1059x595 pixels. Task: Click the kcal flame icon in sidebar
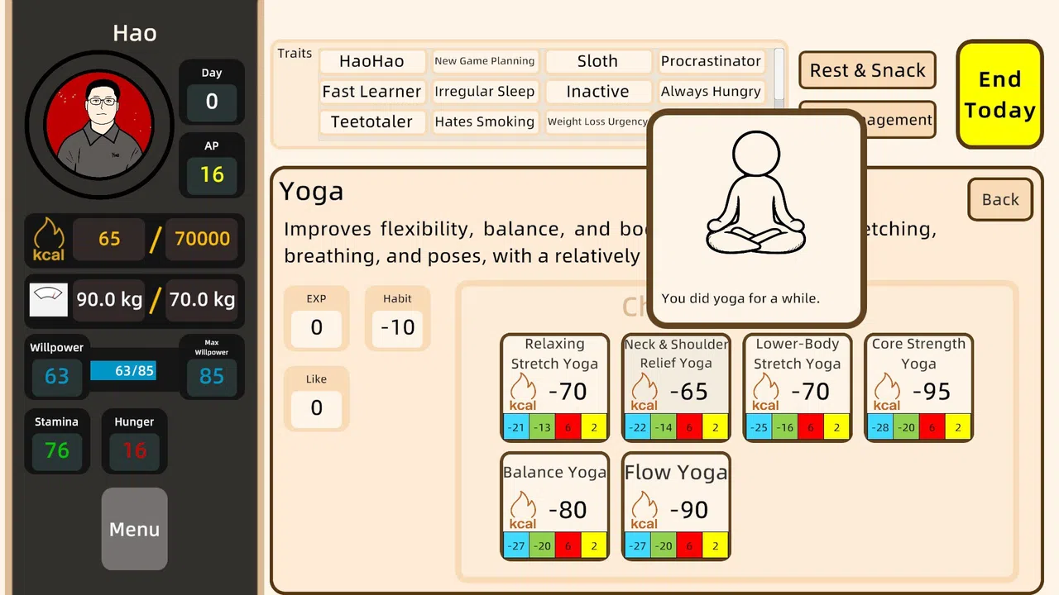coord(48,239)
